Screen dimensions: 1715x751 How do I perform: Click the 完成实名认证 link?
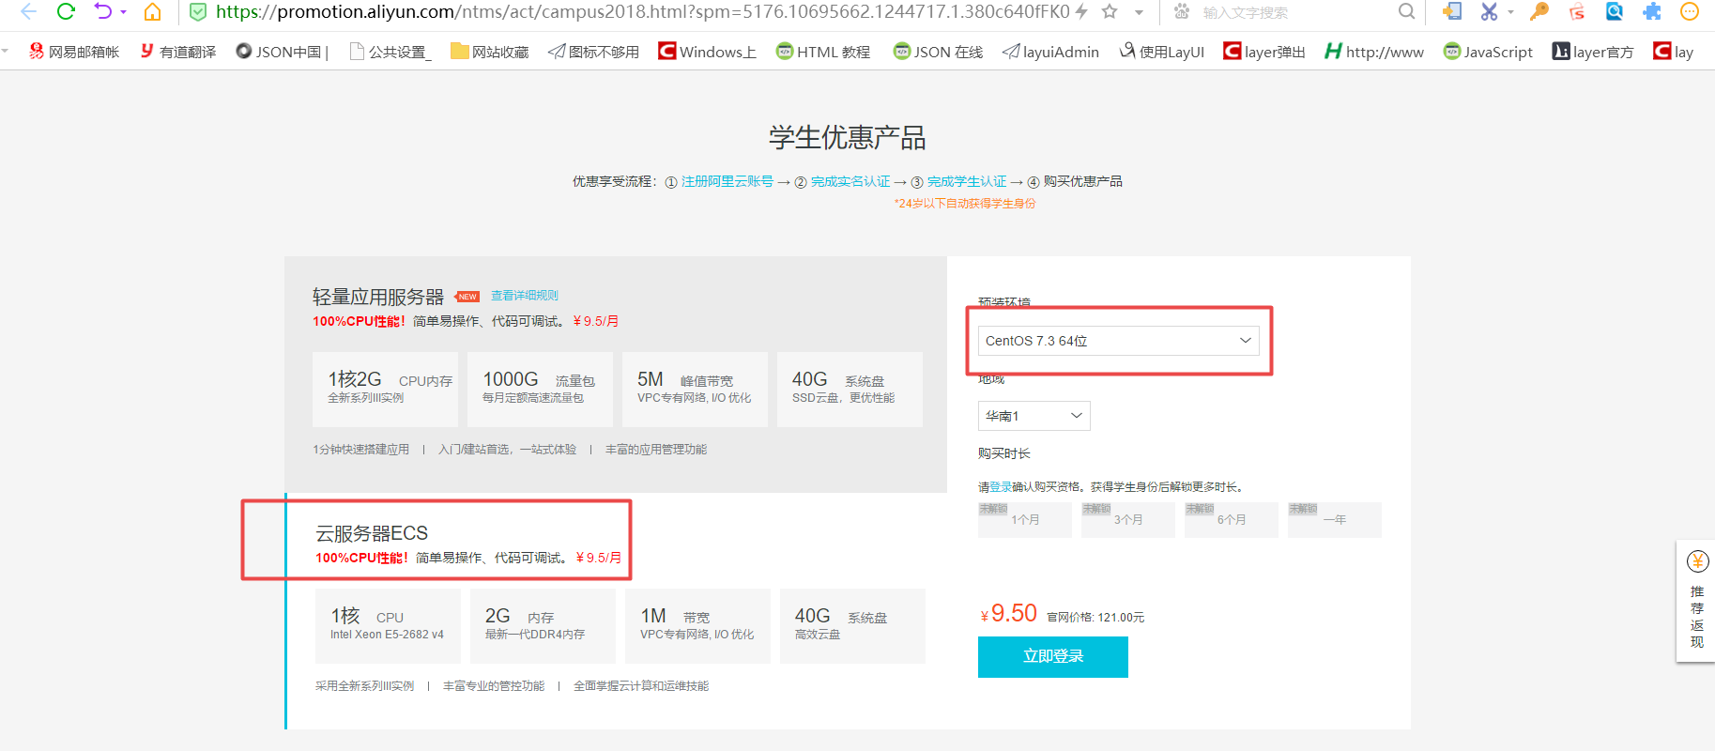click(850, 181)
